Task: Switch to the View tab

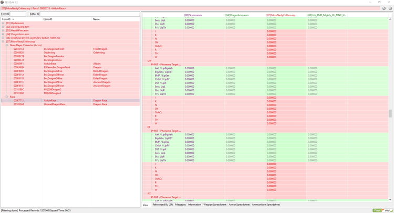Action: pyautogui.click(x=146, y=205)
